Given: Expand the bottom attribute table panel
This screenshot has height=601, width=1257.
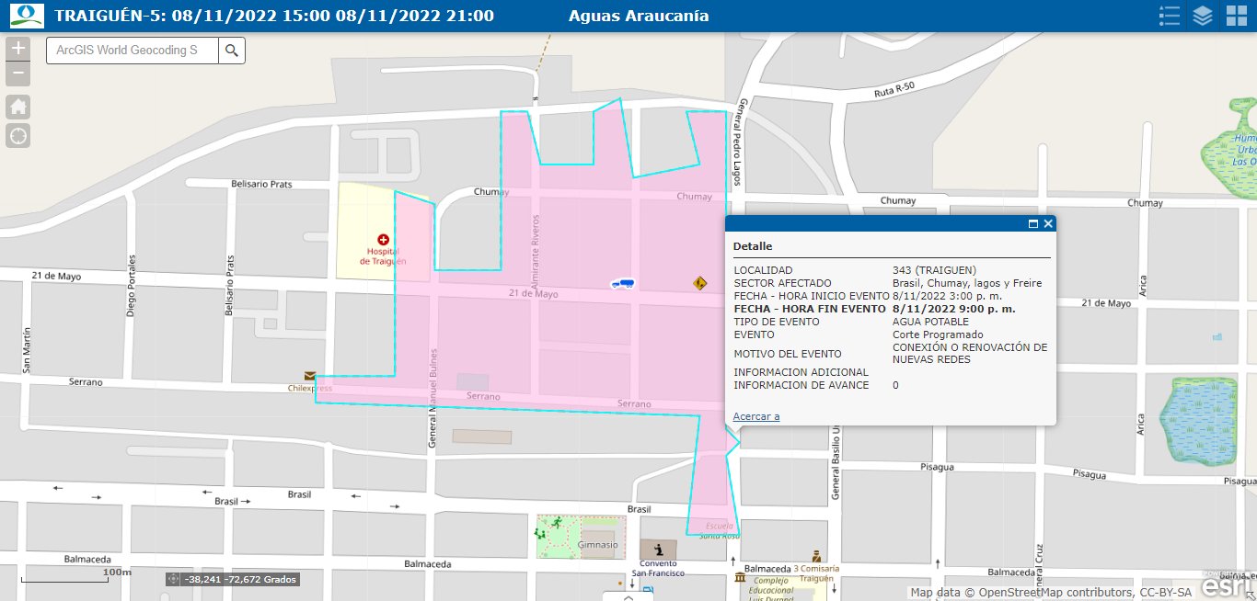Looking at the screenshot, I should [x=628, y=595].
